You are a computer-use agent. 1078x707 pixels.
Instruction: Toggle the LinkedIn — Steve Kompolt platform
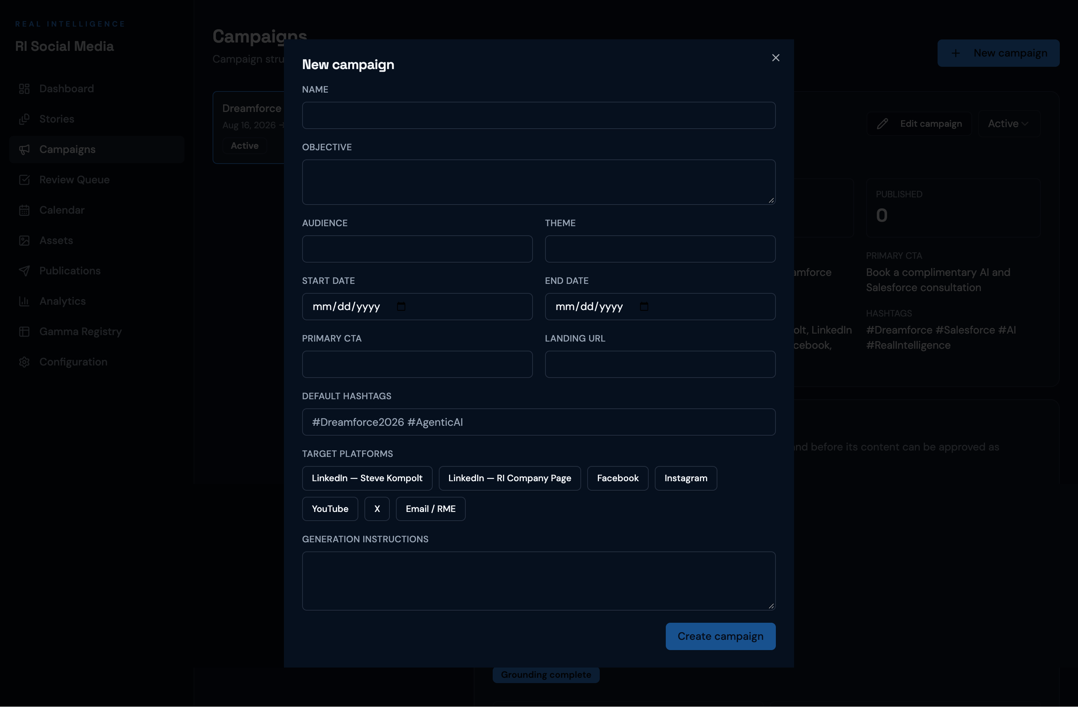coord(367,478)
